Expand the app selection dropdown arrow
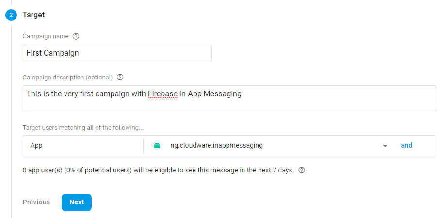This screenshot has width=437, height=218. [x=385, y=146]
